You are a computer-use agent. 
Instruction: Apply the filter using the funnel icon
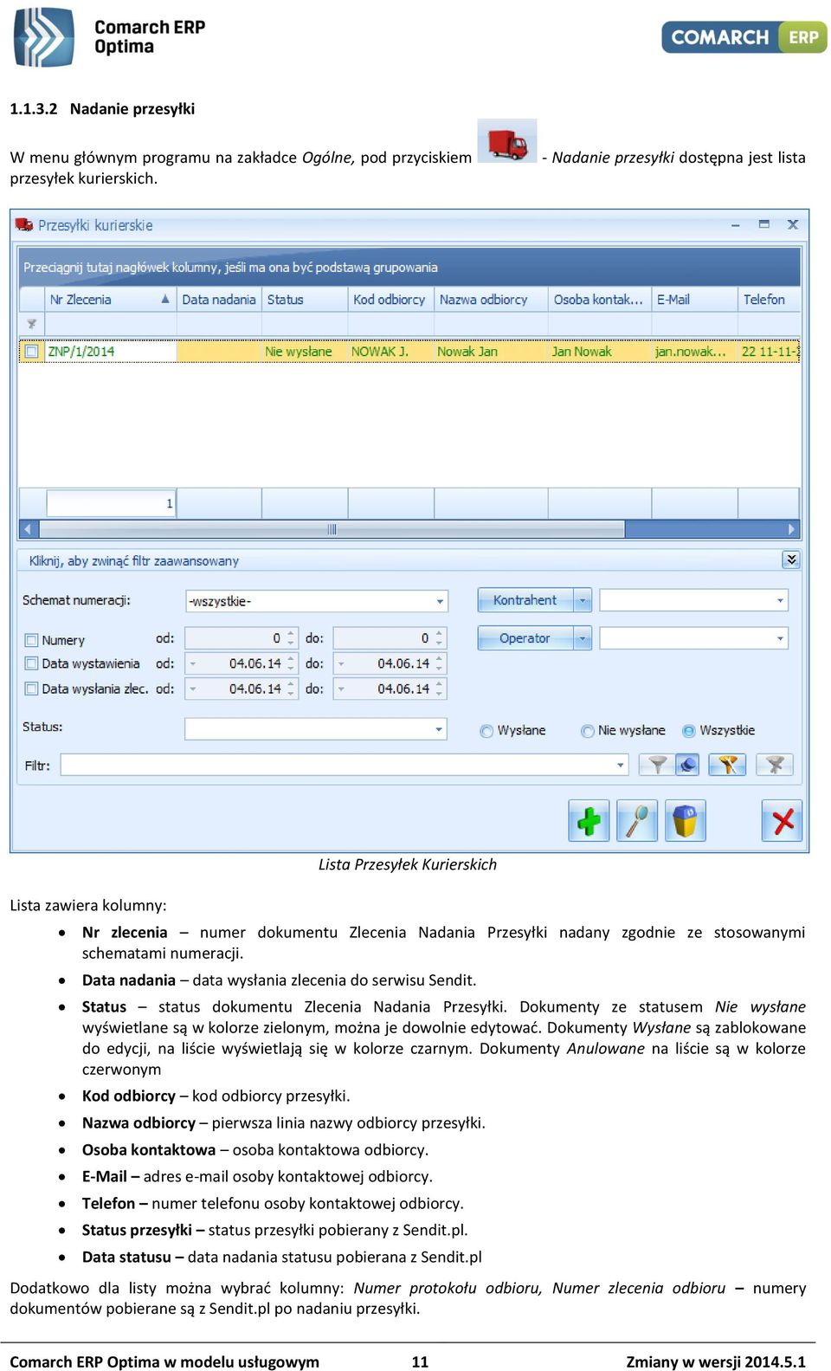click(x=658, y=765)
